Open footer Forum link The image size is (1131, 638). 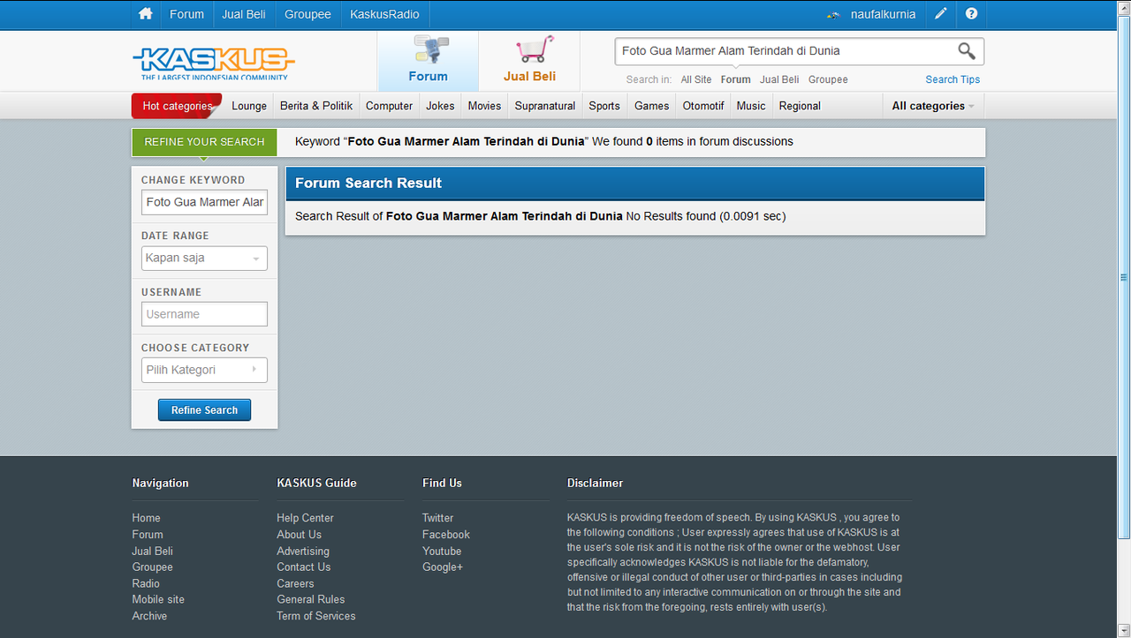tap(148, 535)
